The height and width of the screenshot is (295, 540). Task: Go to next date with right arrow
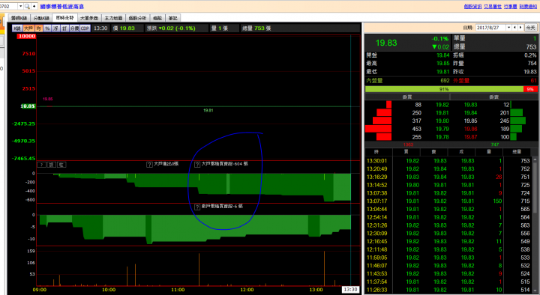[520, 28]
